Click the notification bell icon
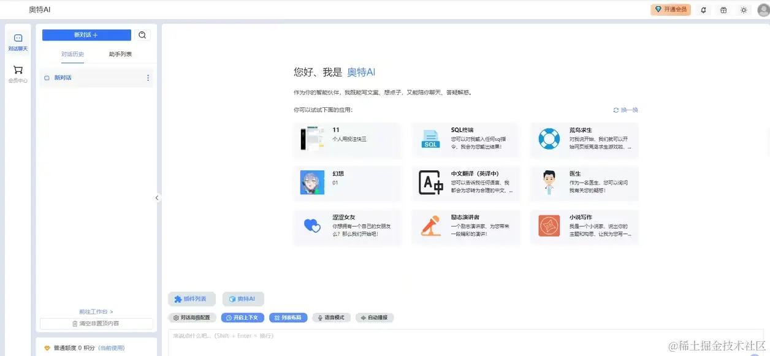 tap(703, 10)
